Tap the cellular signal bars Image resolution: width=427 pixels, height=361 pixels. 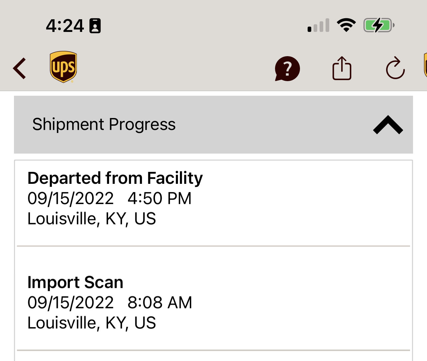click(319, 26)
